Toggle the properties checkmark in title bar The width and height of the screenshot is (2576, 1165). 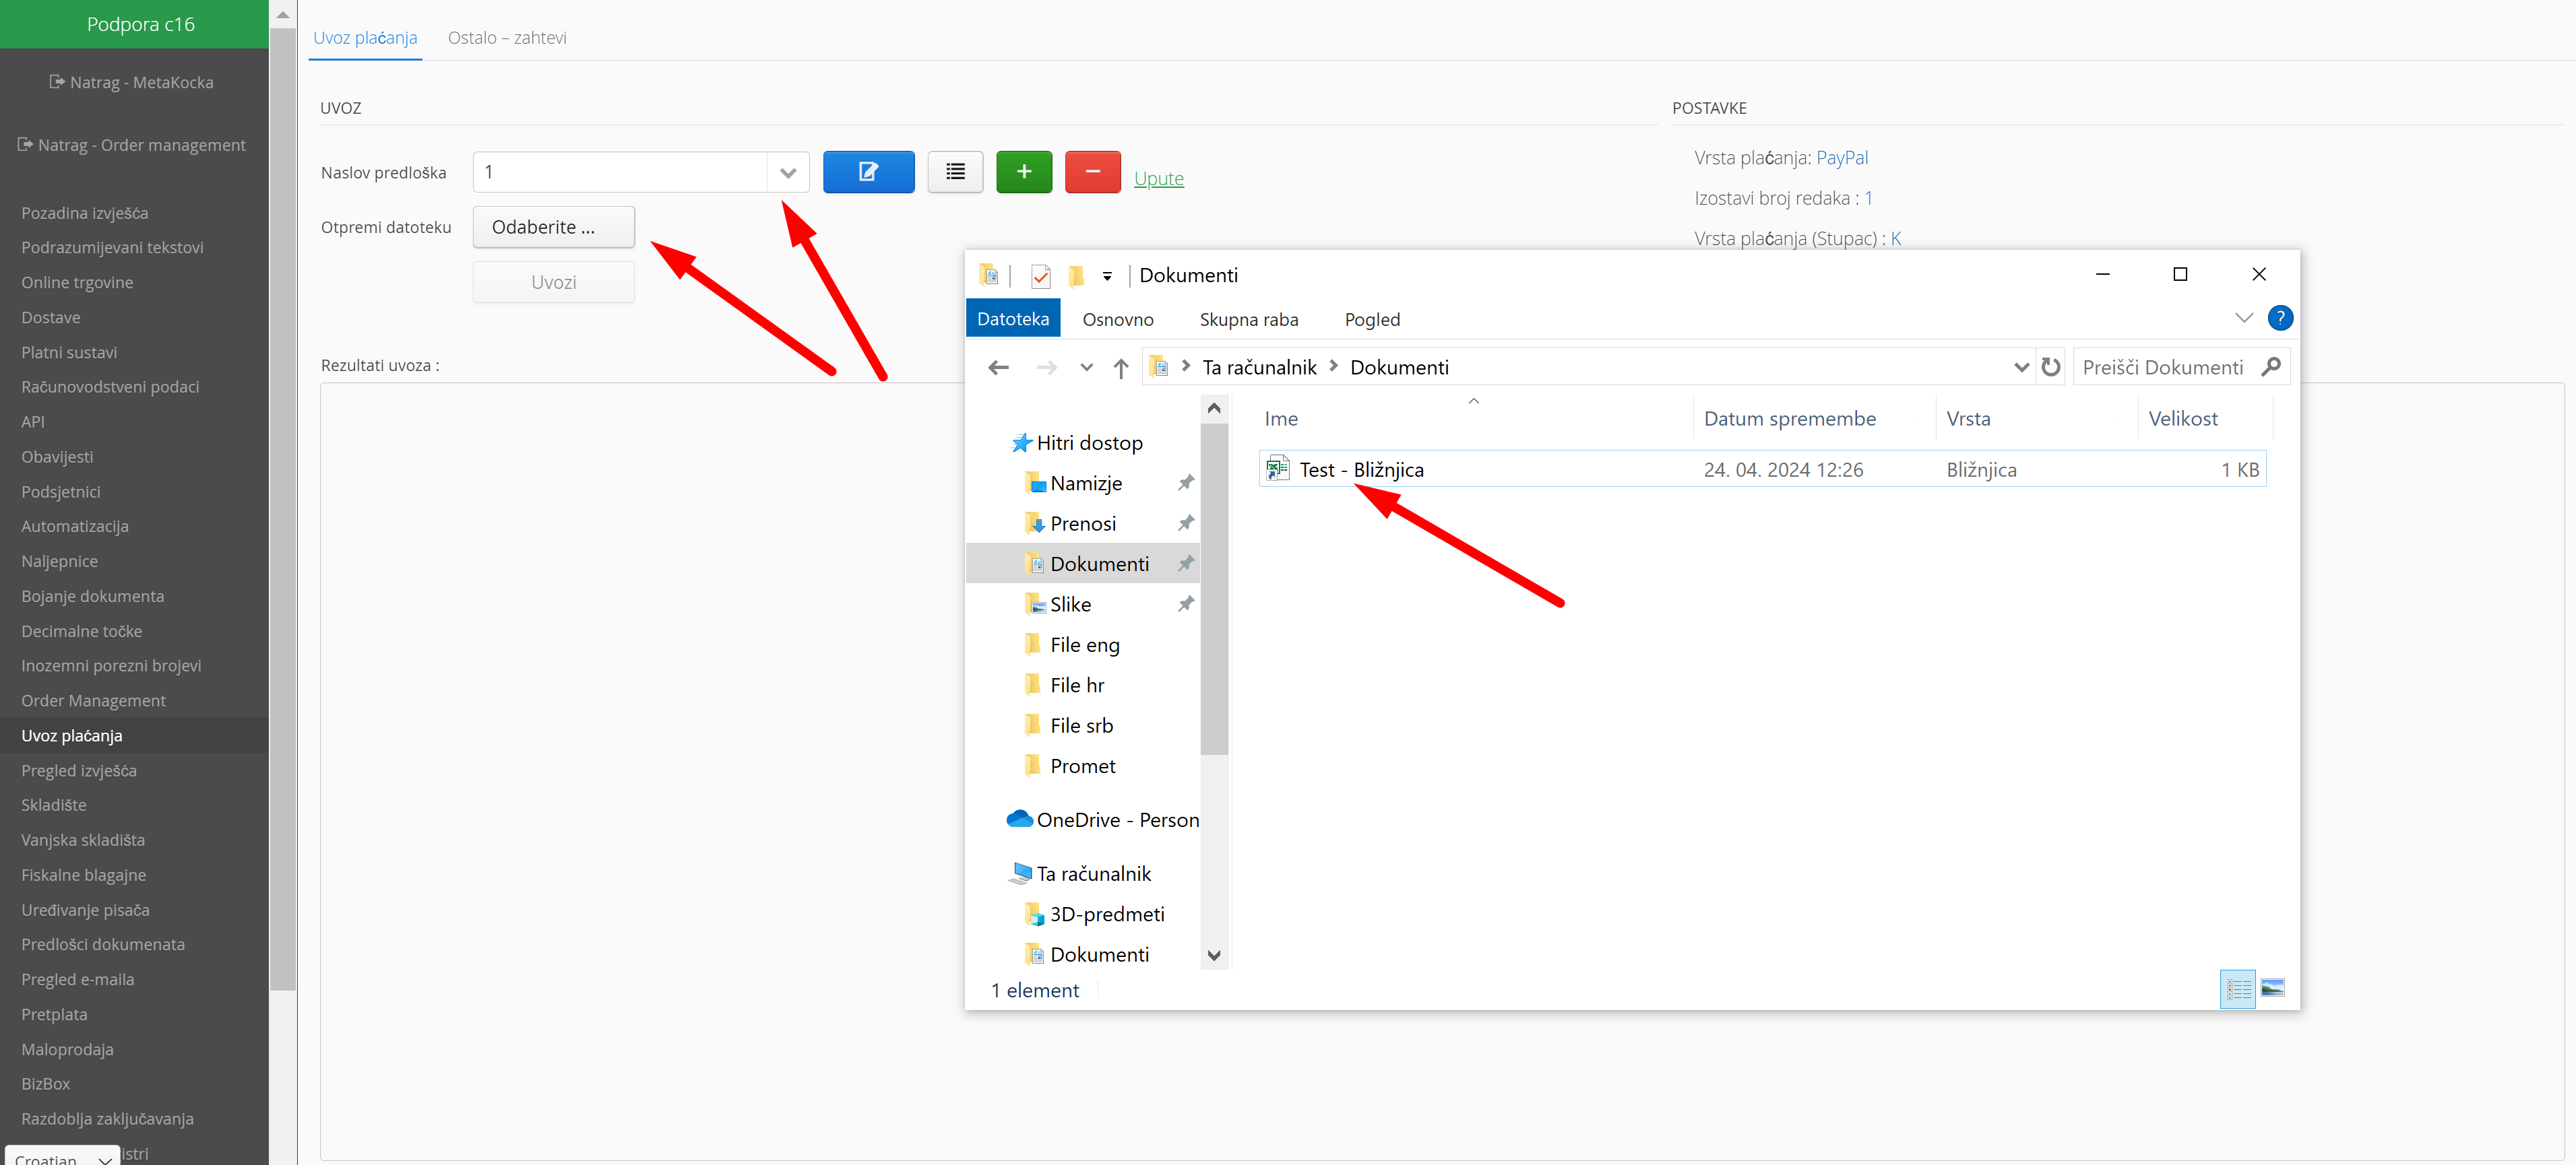pyautogui.click(x=1040, y=276)
